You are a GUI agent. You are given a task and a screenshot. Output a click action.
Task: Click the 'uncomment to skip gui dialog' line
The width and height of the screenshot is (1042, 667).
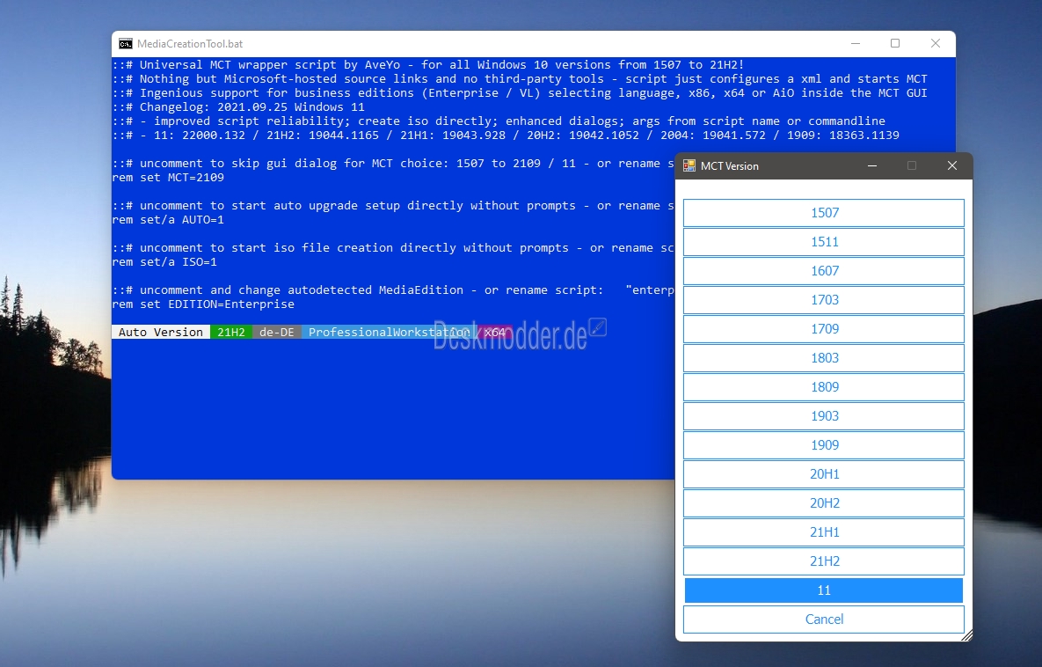tap(393, 164)
